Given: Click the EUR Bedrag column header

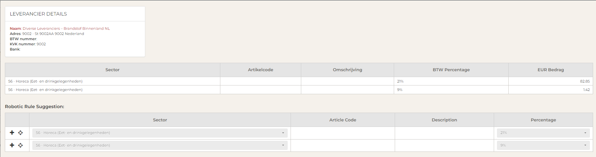Looking at the screenshot, I should 550,70.
